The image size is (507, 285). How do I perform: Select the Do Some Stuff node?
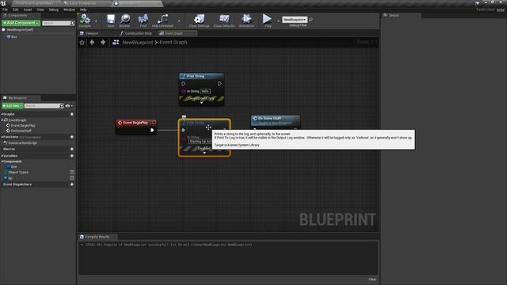click(276, 120)
